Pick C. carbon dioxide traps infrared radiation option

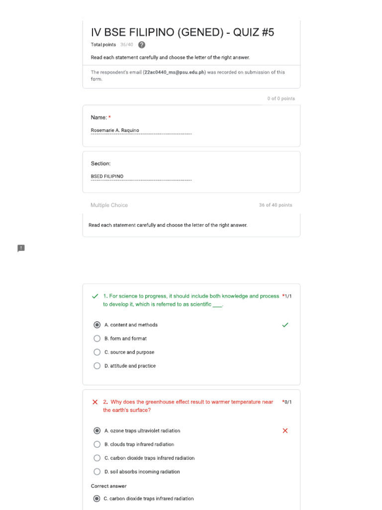pos(97,458)
